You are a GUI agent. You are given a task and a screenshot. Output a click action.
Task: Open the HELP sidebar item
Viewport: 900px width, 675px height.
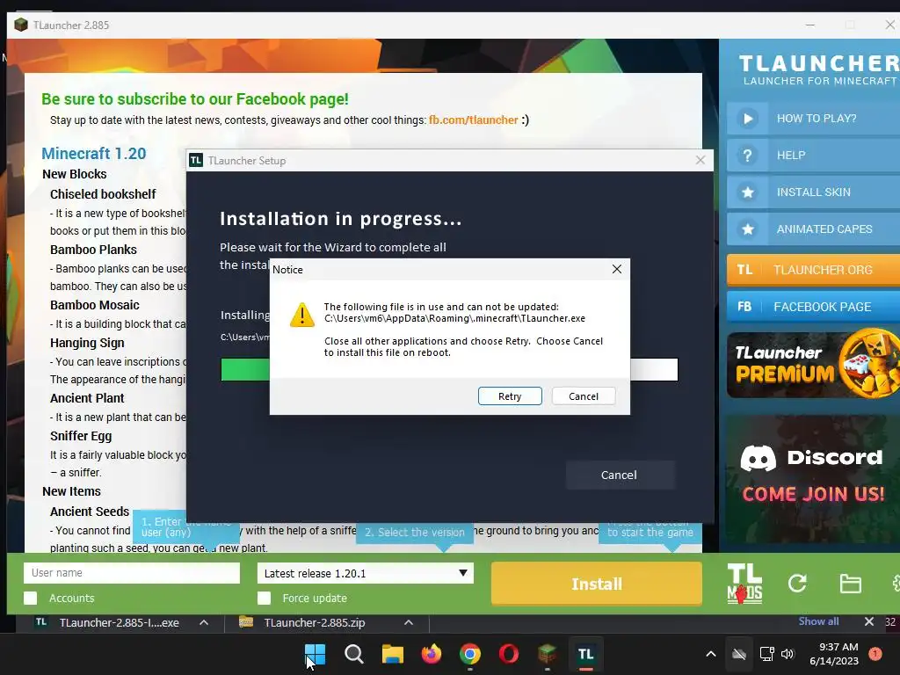point(813,156)
